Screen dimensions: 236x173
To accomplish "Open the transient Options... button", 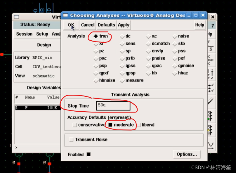I will 187,154.
